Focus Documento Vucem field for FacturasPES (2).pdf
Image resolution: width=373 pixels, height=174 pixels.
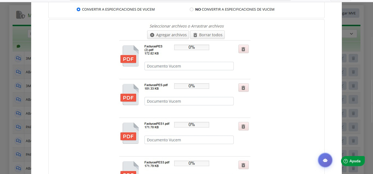(x=189, y=66)
